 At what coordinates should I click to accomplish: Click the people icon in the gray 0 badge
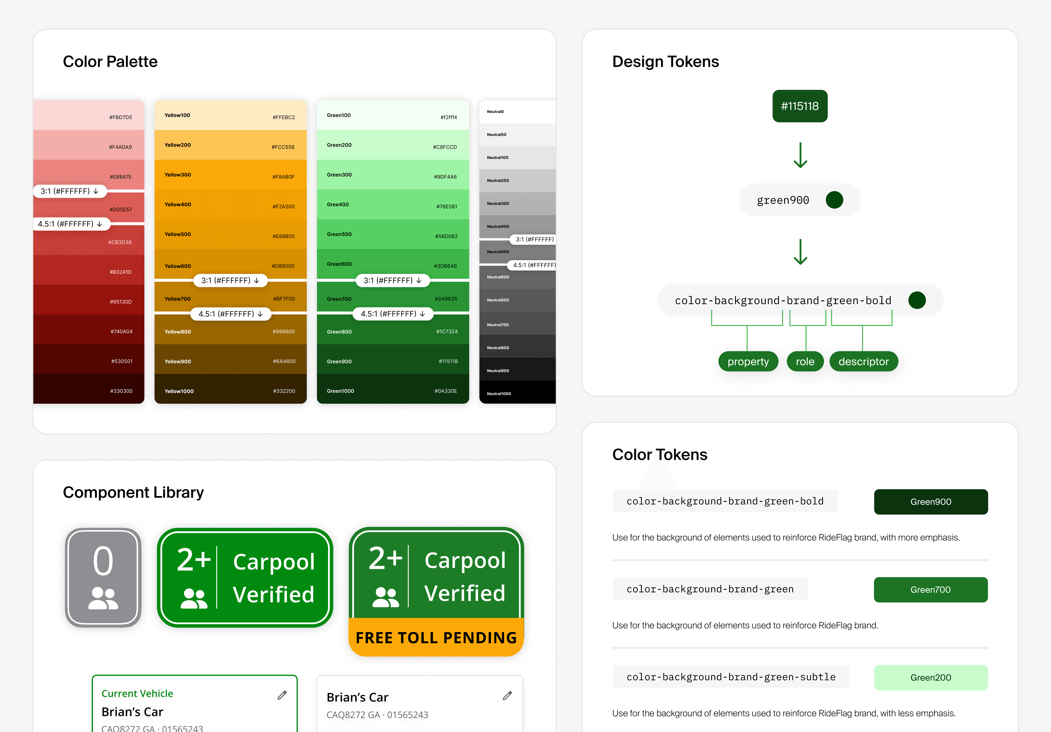103,598
